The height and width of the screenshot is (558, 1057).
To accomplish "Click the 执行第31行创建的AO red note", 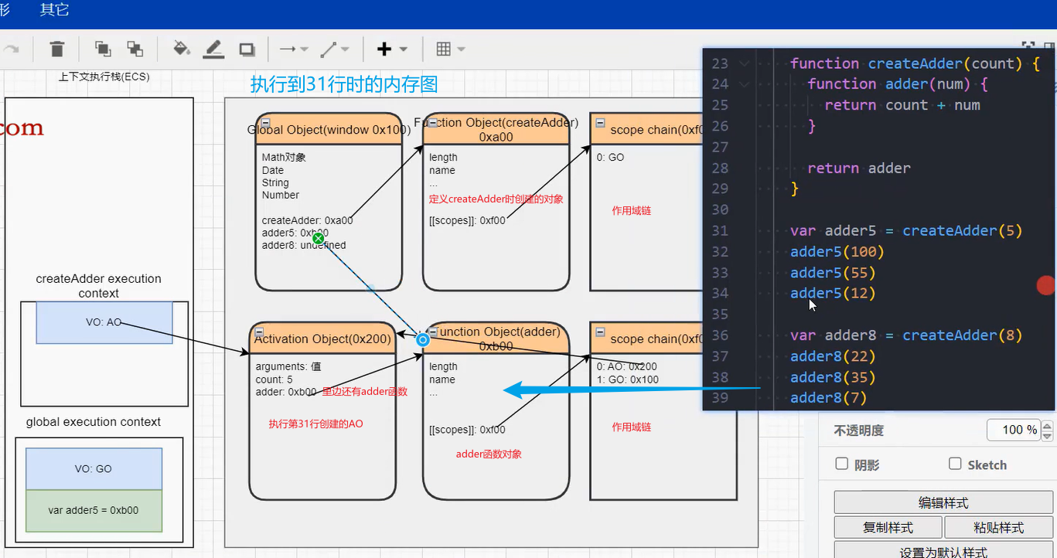I will coord(315,424).
